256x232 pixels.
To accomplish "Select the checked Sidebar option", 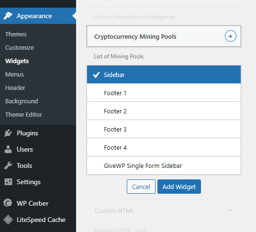I will [x=164, y=75].
